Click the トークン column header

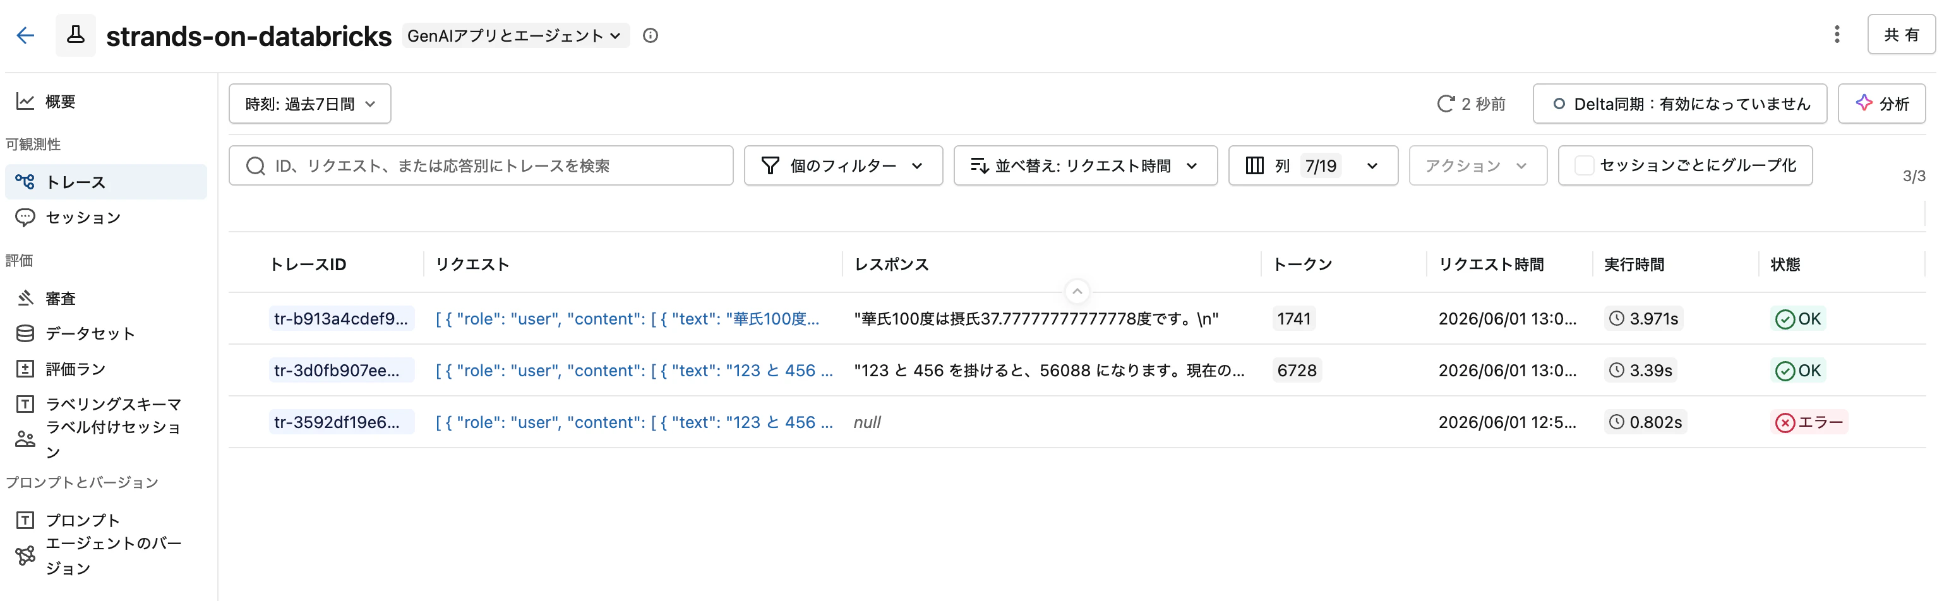[x=1302, y=265]
